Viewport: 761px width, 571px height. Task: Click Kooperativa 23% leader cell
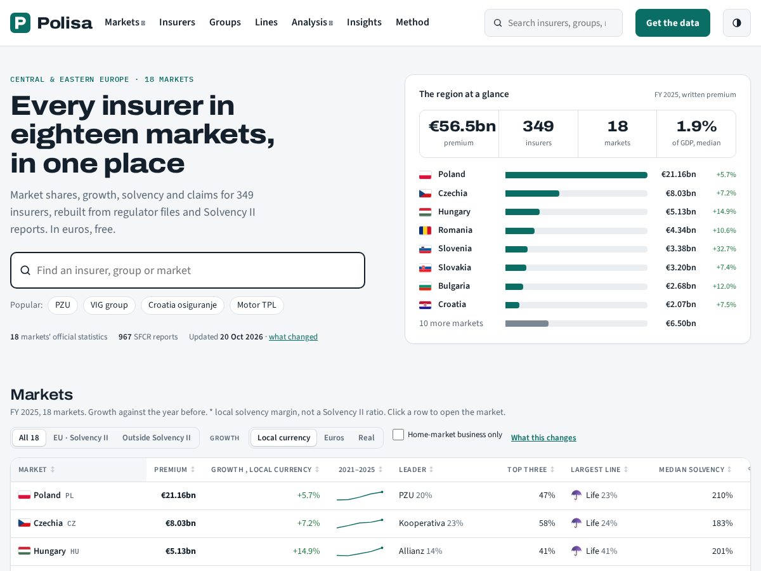[x=431, y=523]
